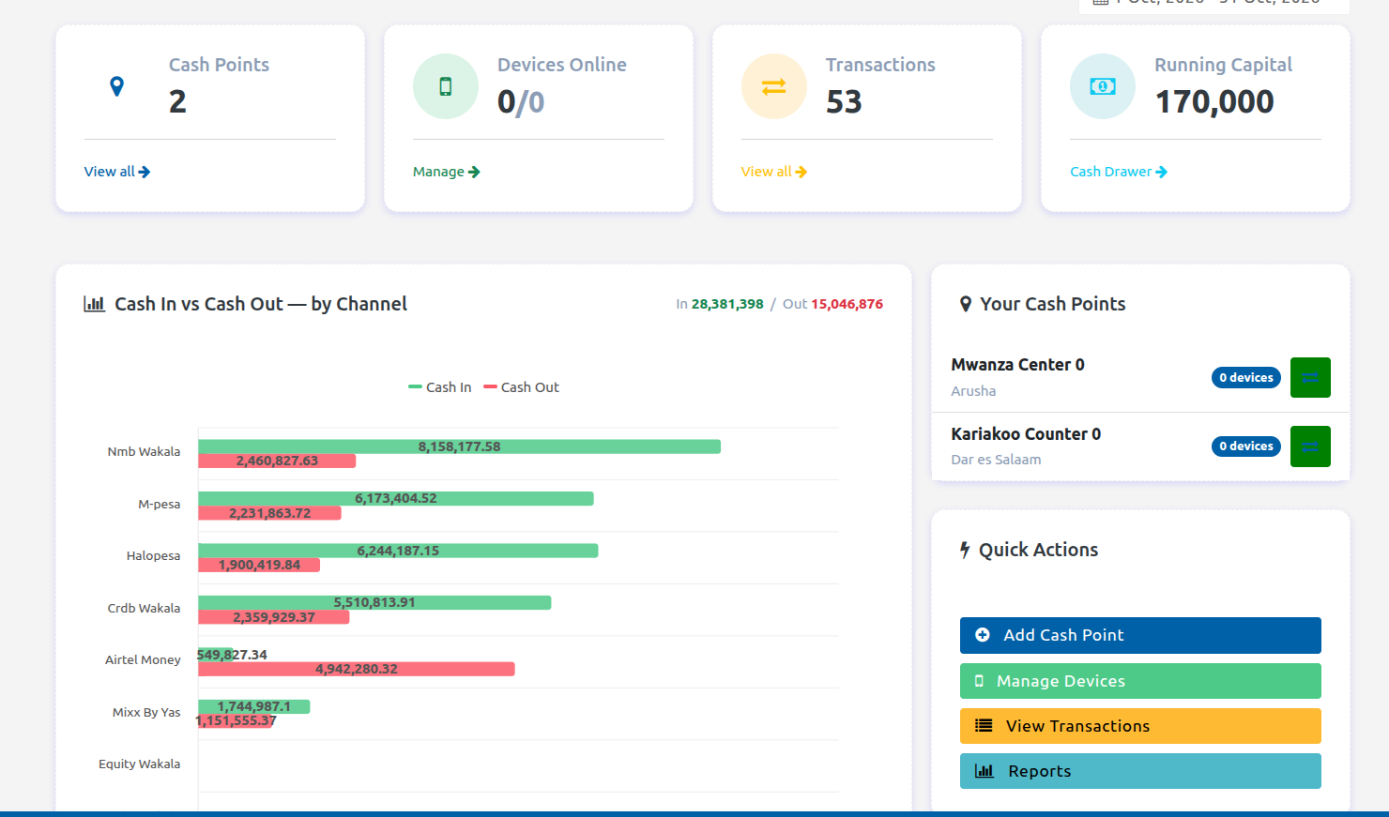This screenshot has width=1389, height=817.
Task: Select the Halopesa green Cash In bar
Action: click(x=398, y=551)
